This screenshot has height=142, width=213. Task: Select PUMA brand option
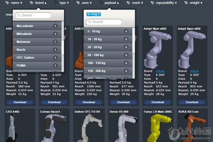[37, 66]
